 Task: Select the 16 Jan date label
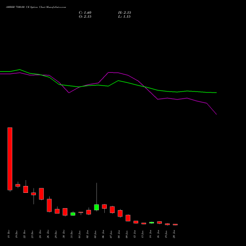pyautogui.click(x=158, y=234)
